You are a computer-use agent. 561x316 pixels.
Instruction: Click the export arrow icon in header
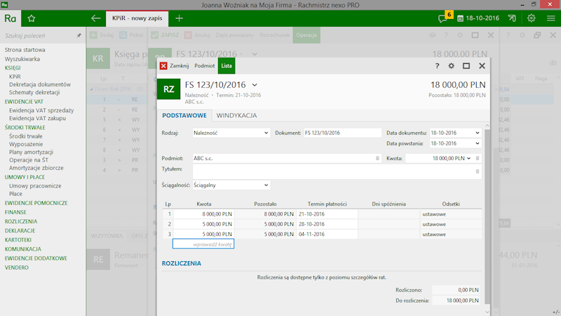512,18
